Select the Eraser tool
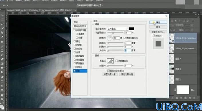202x111 pixels. pos(2,59)
